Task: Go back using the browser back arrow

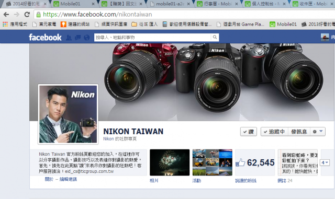Action: pyautogui.click(x=6, y=15)
